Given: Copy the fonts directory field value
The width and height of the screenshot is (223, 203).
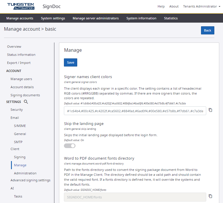Looking at the screenshot, I should pos(211,196).
